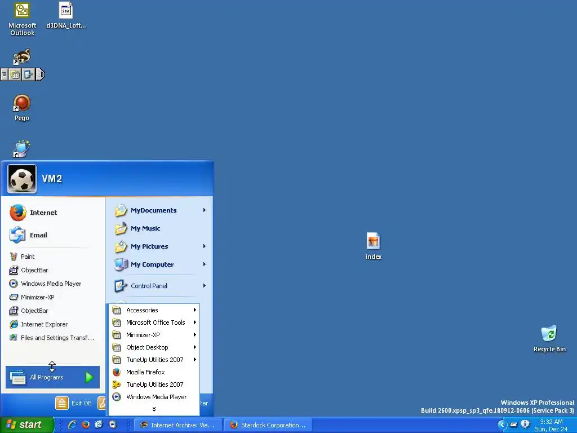The image size is (577, 433).
Task: Click the green arrow beside All Programs
Action: (89, 377)
